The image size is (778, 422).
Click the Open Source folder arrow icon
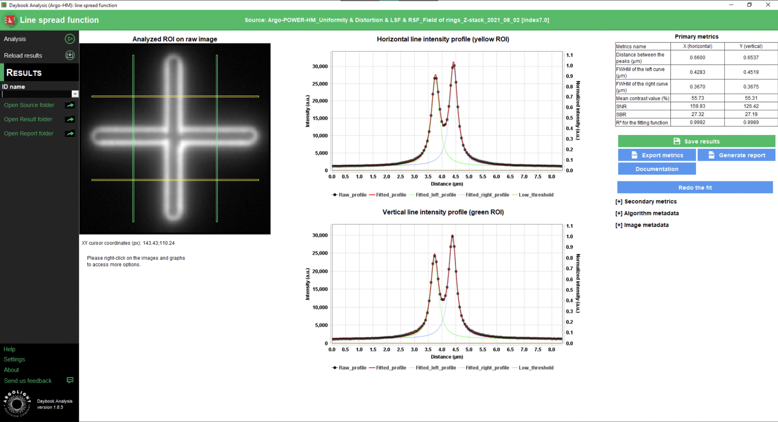click(x=70, y=105)
